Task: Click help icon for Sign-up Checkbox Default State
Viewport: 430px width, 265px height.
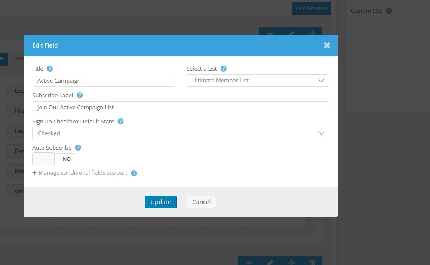Action: tap(120, 121)
